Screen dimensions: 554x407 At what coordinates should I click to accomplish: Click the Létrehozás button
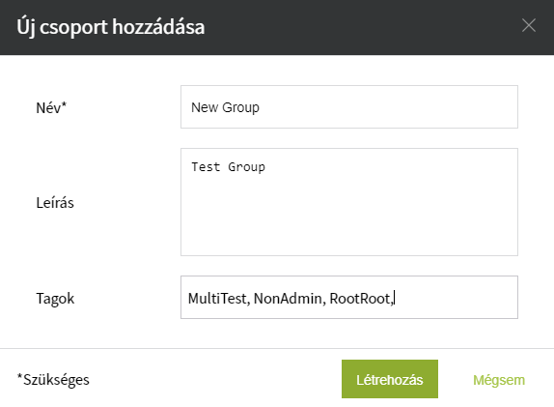[x=390, y=379]
